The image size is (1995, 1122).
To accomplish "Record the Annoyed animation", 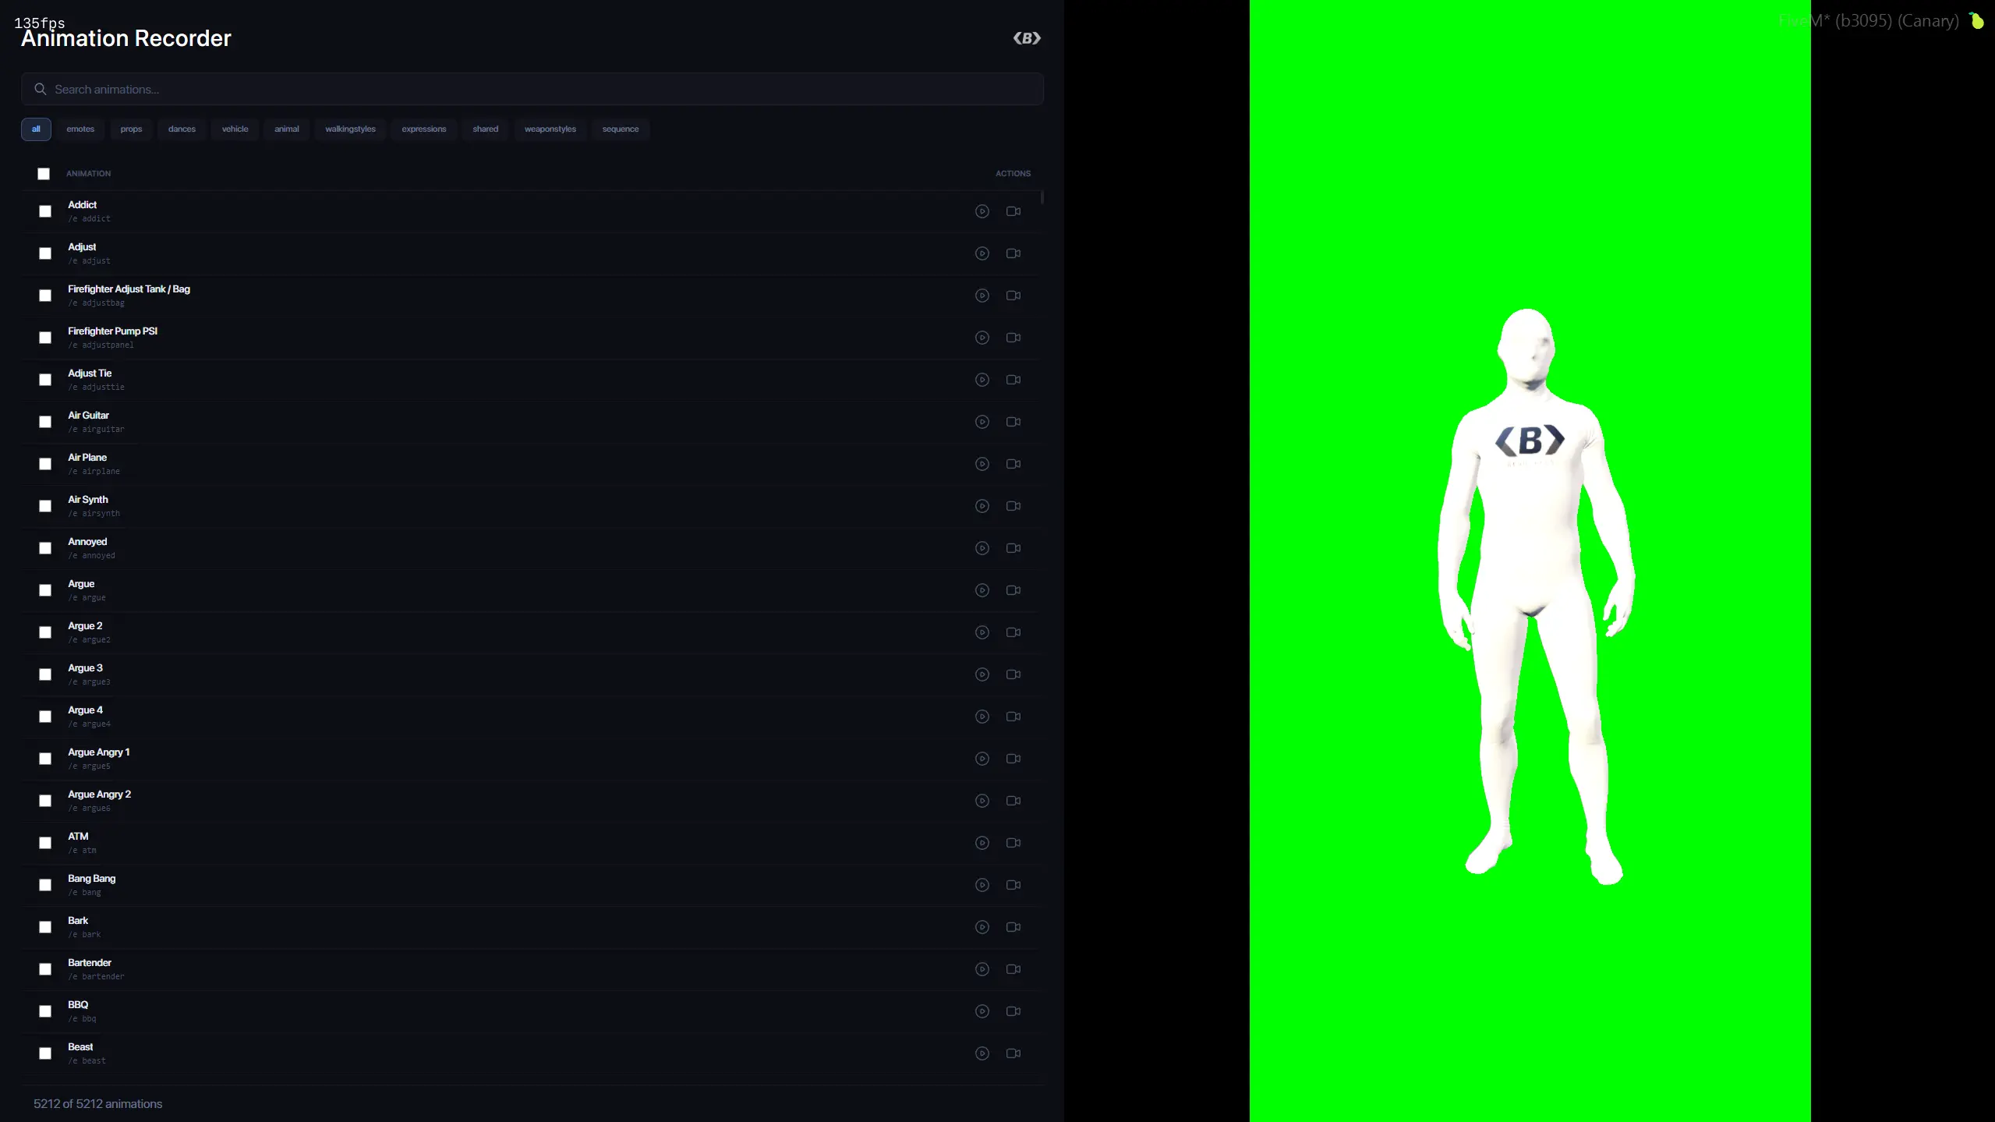I will tap(1013, 548).
